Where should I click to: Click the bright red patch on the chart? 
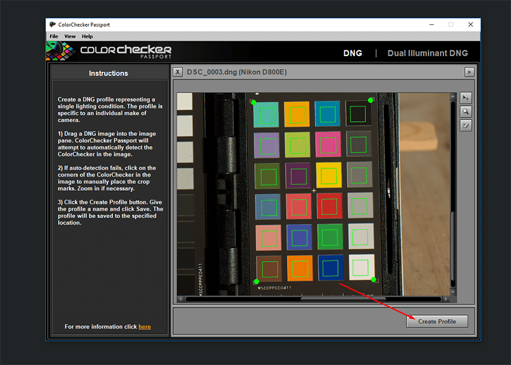click(330, 205)
